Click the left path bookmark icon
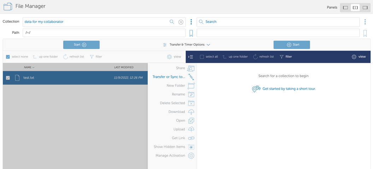 191,33
